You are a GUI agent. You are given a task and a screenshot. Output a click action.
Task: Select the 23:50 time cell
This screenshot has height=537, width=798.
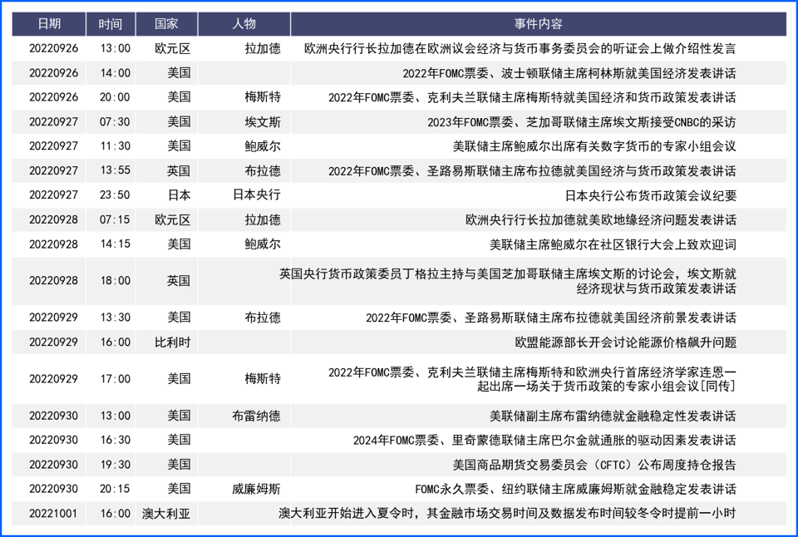tap(116, 195)
